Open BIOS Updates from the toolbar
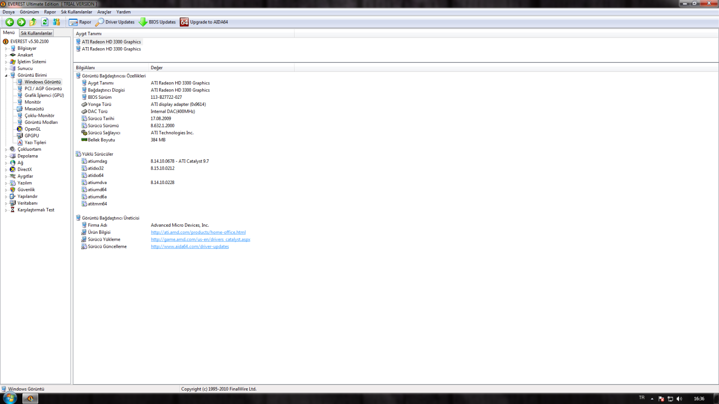 (157, 22)
